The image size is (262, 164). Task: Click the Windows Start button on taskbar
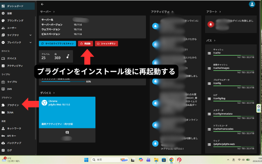tap(86, 159)
